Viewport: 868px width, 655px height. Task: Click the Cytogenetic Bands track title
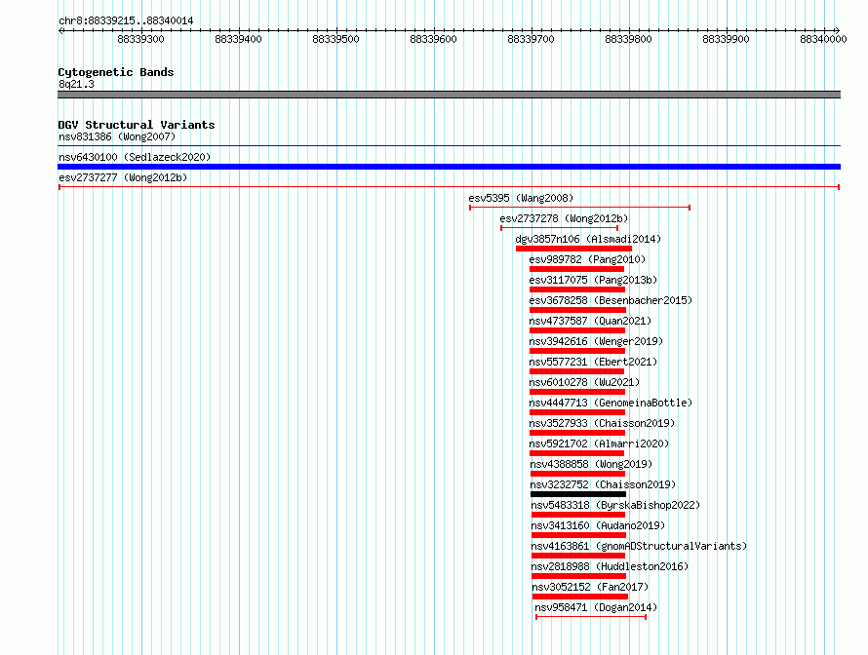[x=116, y=72]
